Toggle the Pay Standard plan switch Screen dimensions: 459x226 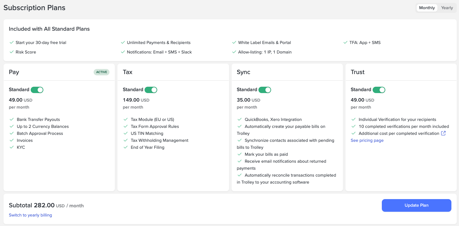click(37, 90)
